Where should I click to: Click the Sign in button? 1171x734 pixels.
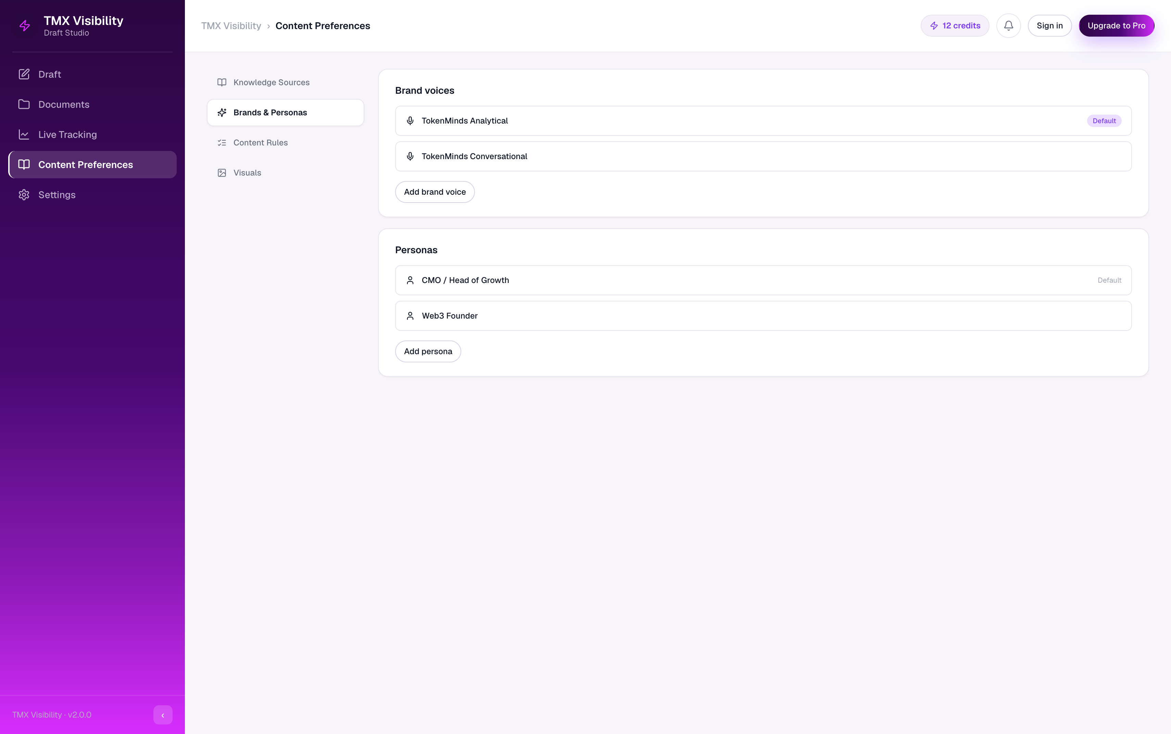1049,26
